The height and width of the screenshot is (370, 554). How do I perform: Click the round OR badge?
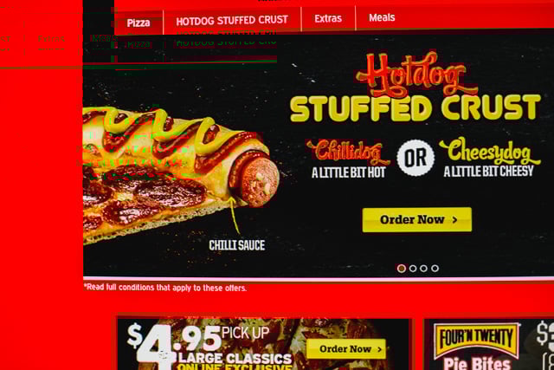415,158
